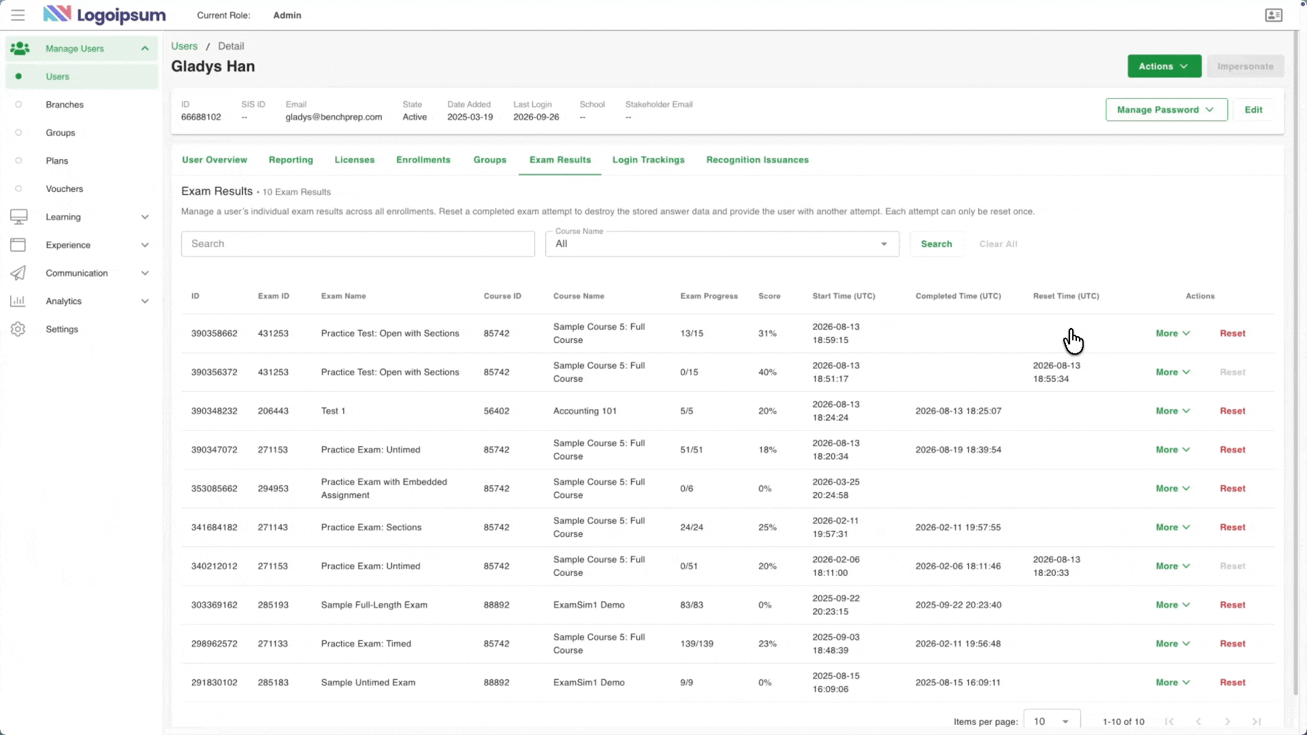Image resolution: width=1307 pixels, height=735 pixels.
Task: Open the profile card icon at top right
Action: pyautogui.click(x=1274, y=15)
